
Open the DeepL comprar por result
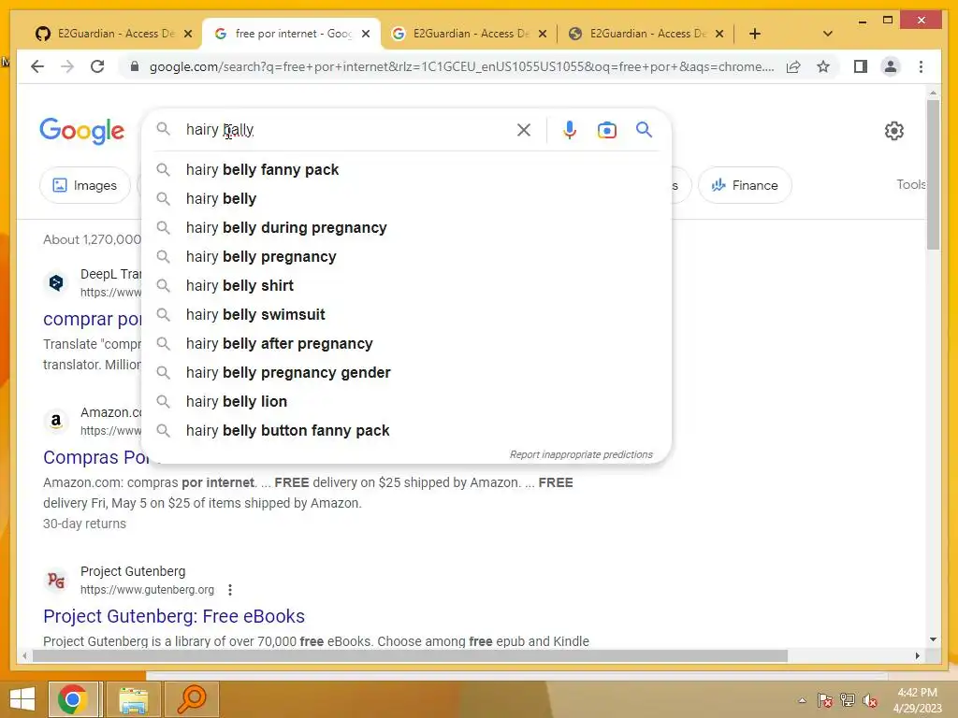pyautogui.click(x=92, y=319)
